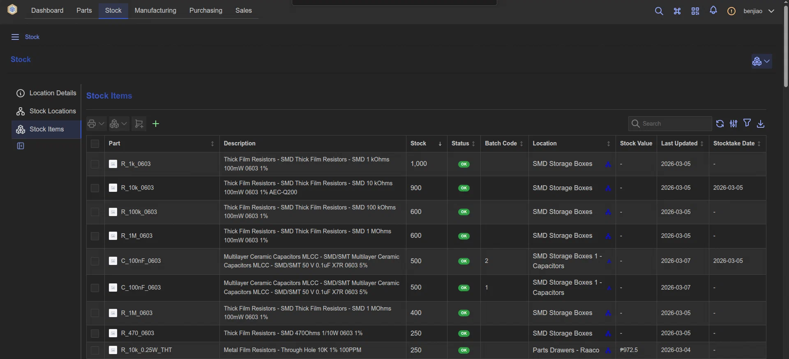
Task: Open Stock Locations in the sidebar
Action: 53,111
